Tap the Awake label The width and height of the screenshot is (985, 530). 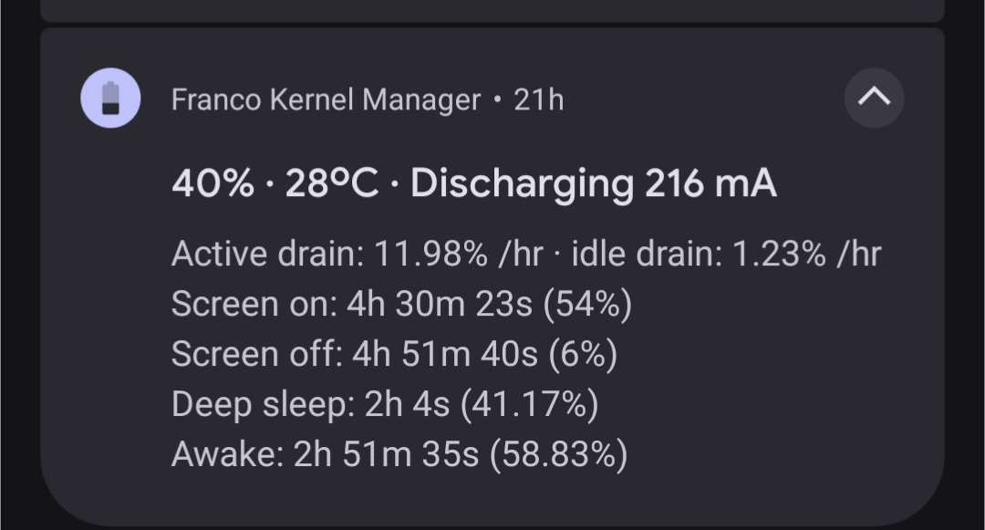[227, 454]
